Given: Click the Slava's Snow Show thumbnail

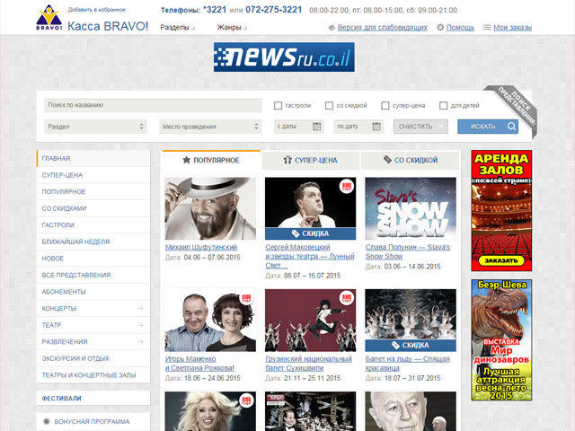Looking at the screenshot, I should tap(411, 208).
